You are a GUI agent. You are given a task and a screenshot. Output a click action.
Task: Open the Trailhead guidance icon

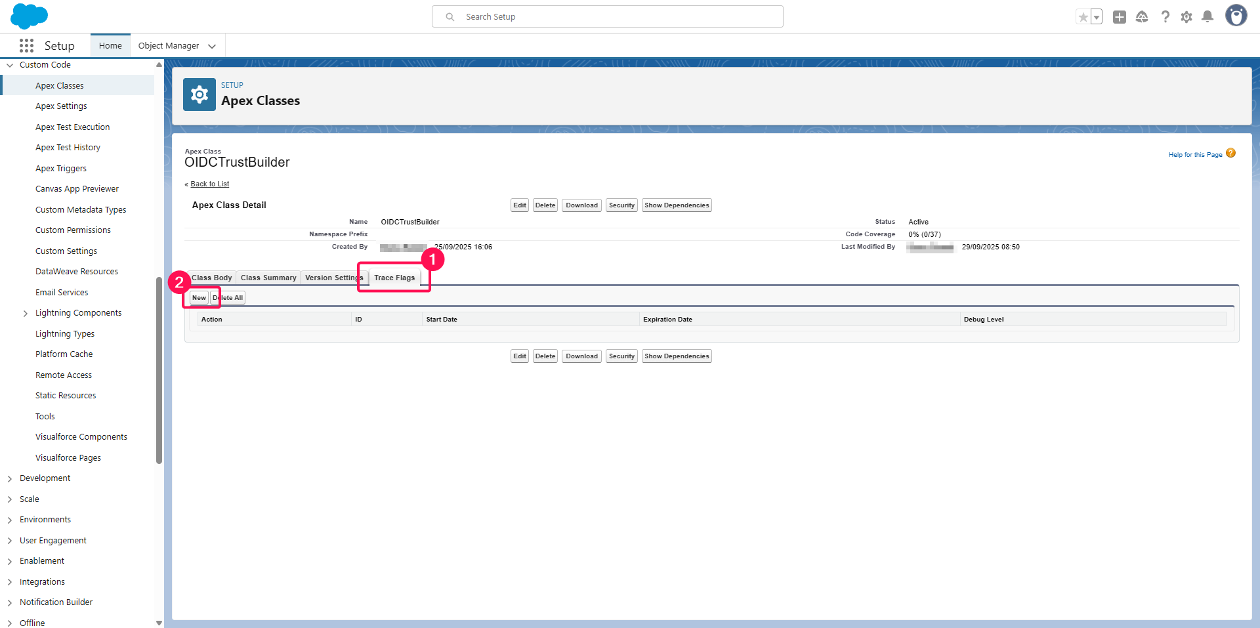(x=1142, y=17)
